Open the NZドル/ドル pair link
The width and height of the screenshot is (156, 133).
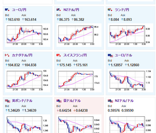point(124,101)
